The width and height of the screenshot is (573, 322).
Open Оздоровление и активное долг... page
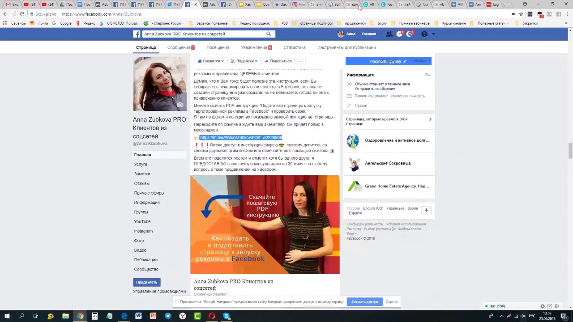(397, 140)
